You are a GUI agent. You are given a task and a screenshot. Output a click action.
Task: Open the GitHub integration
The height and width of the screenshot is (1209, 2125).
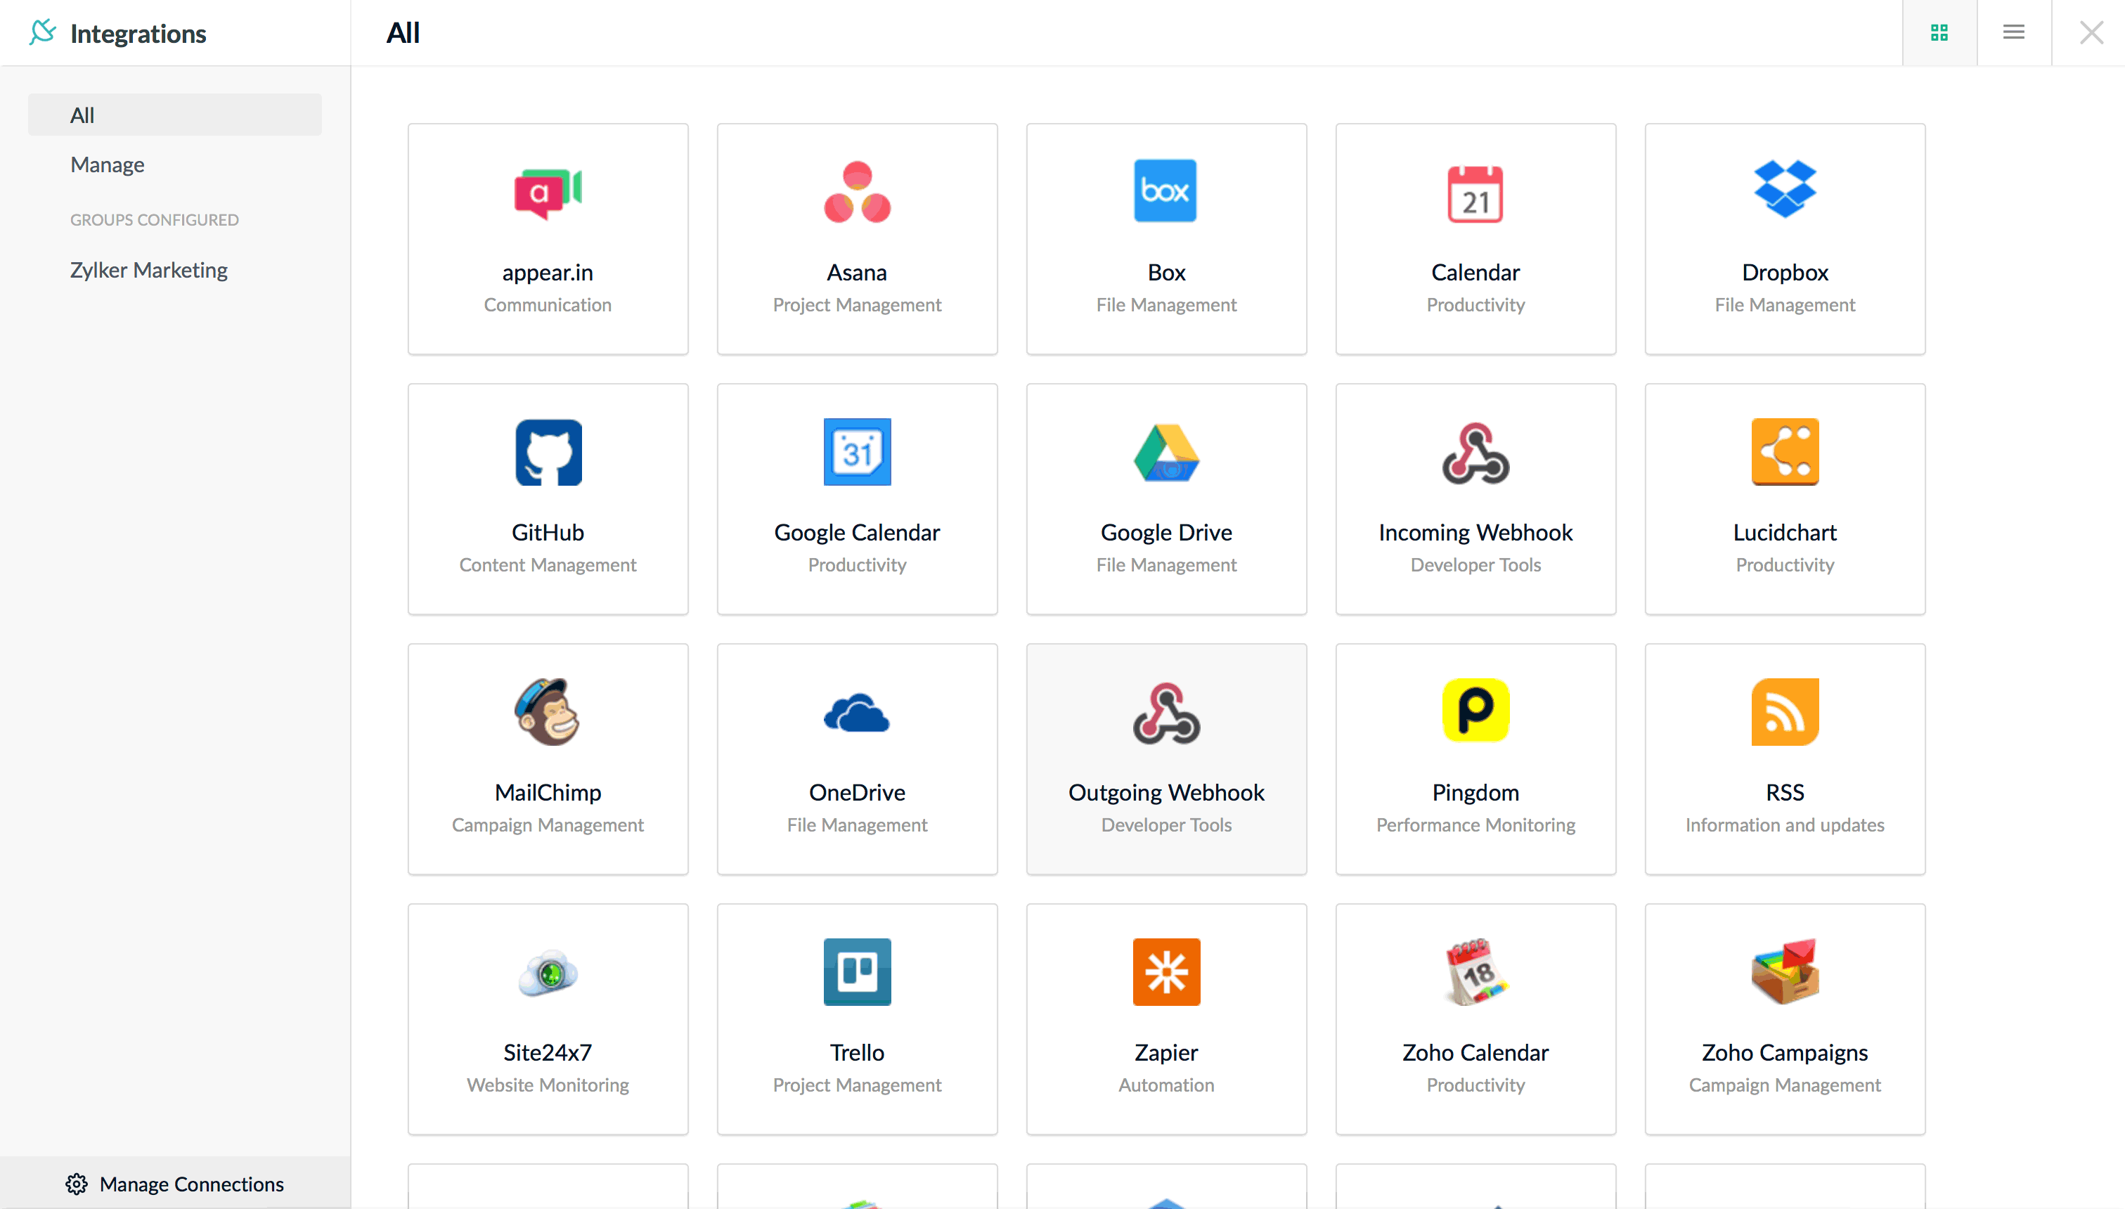click(x=547, y=498)
